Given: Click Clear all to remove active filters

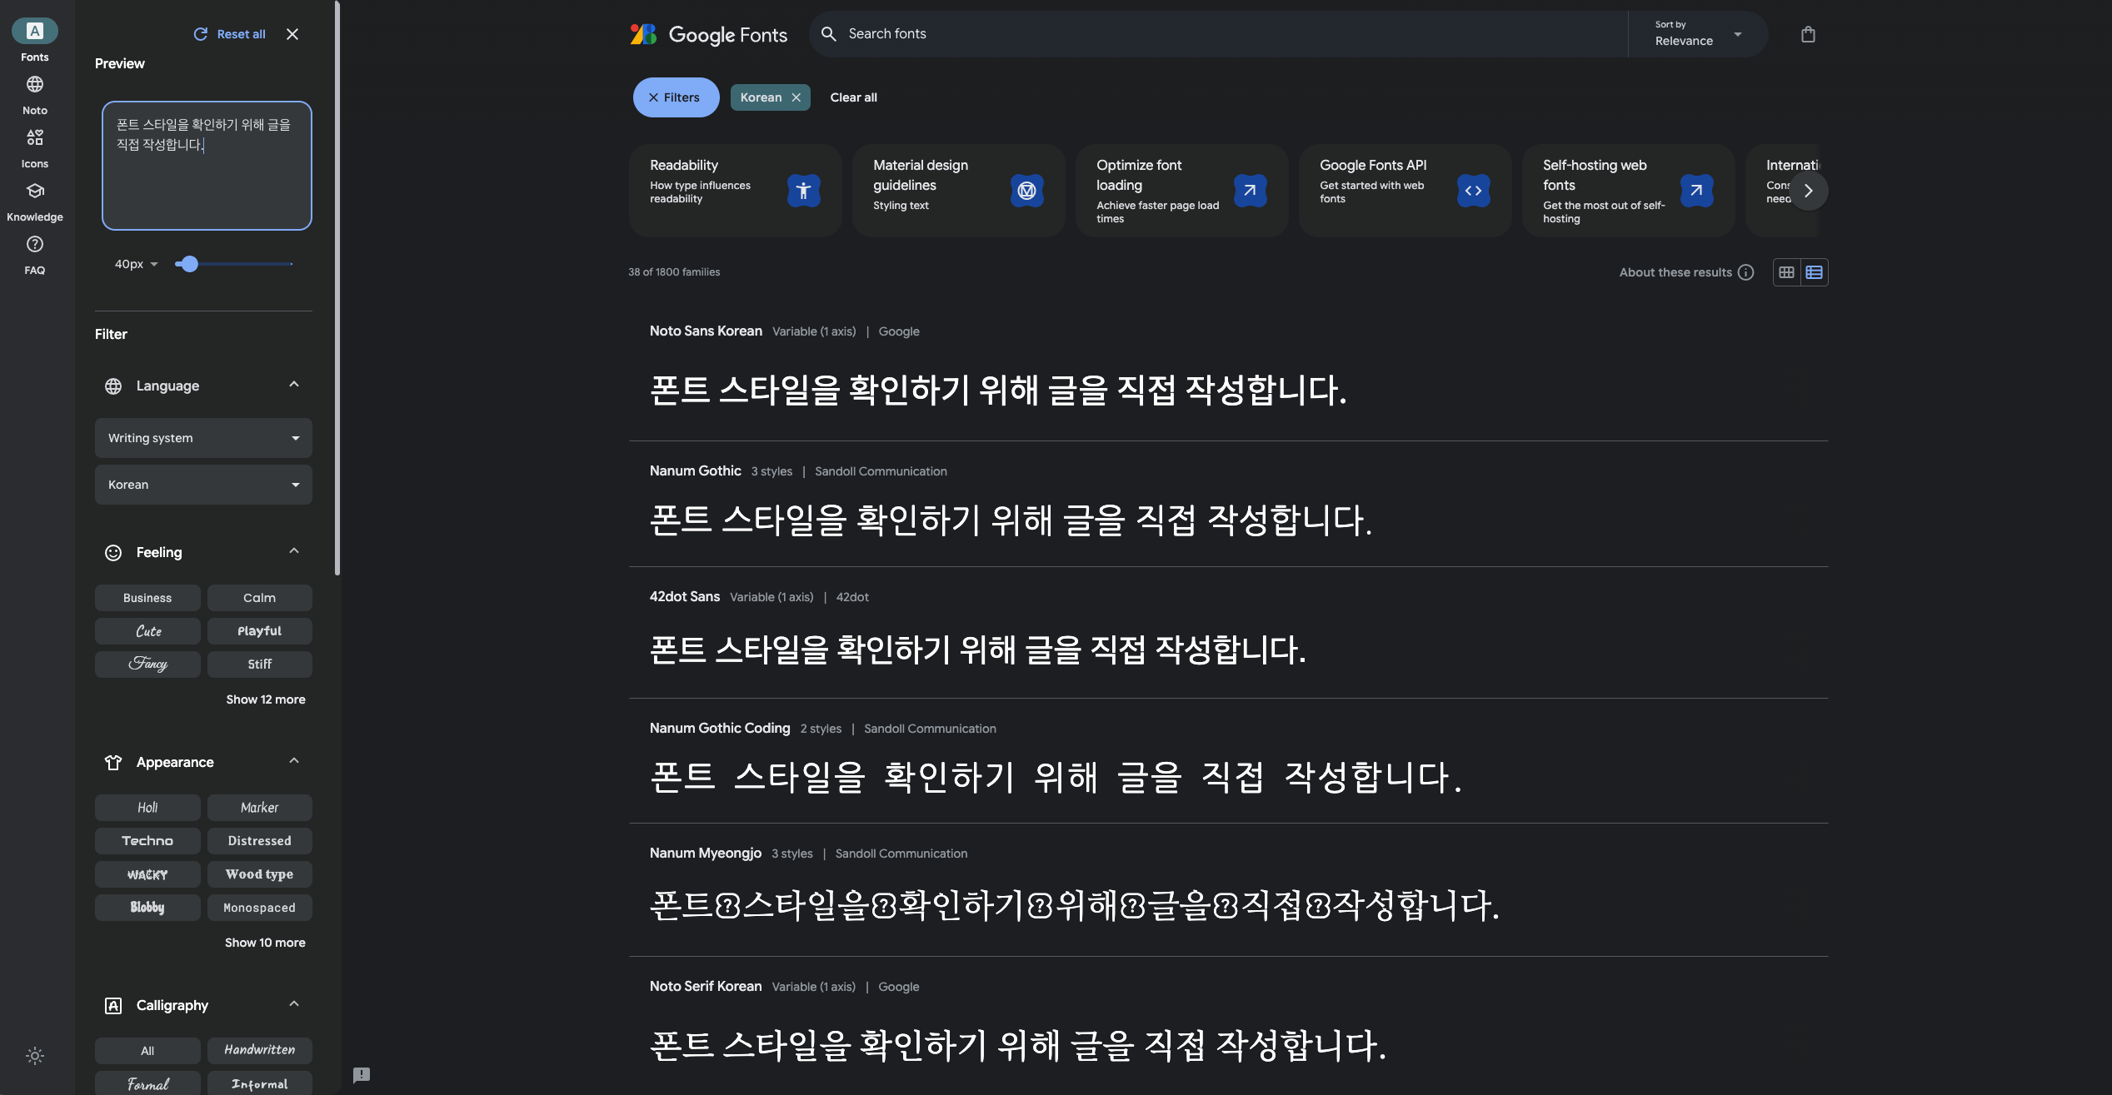Looking at the screenshot, I should click(x=853, y=97).
